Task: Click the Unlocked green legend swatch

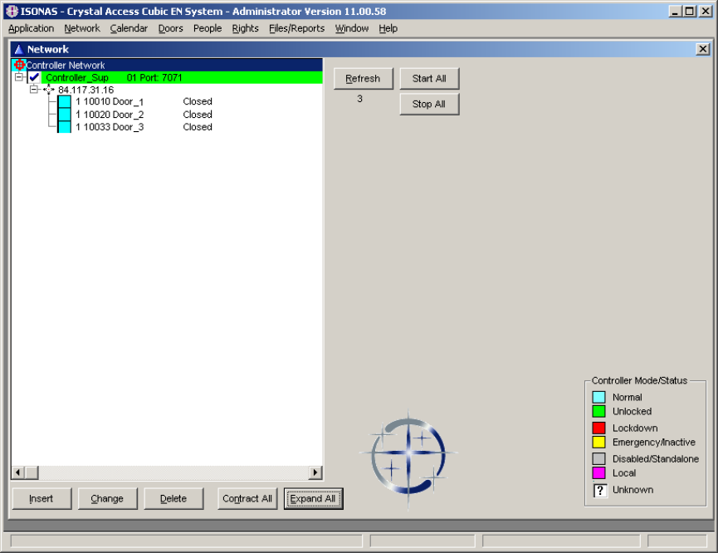Action: coord(599,411)
